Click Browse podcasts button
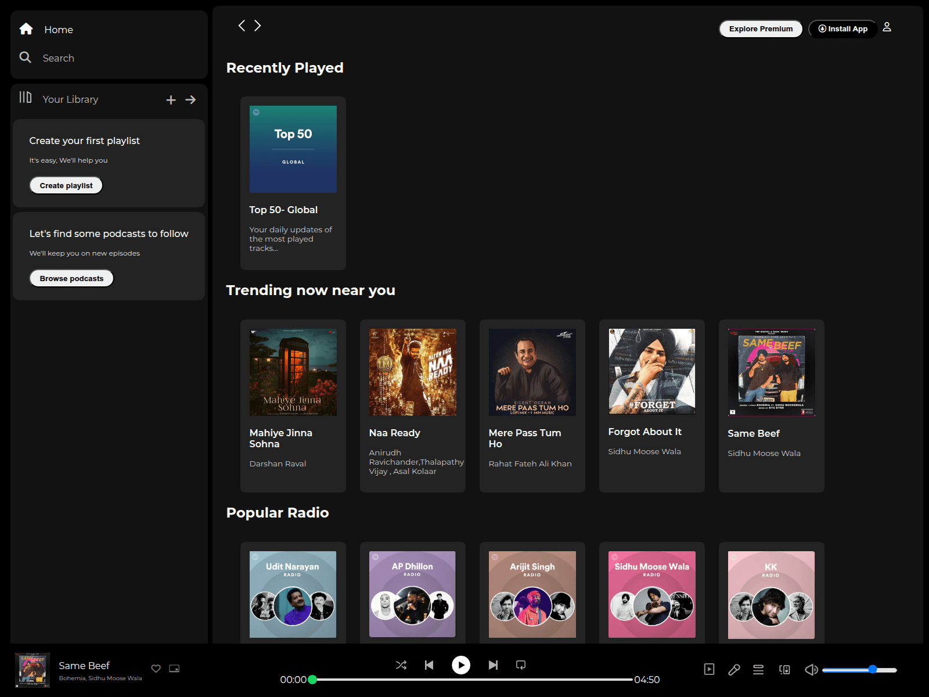This screenshot has height=697, width=929. [71, 278]
